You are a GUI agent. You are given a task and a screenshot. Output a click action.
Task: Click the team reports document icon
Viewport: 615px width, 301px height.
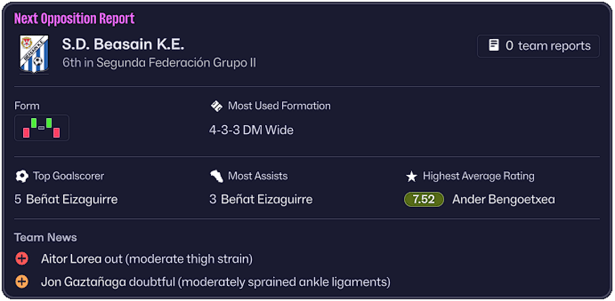point(494,46)
